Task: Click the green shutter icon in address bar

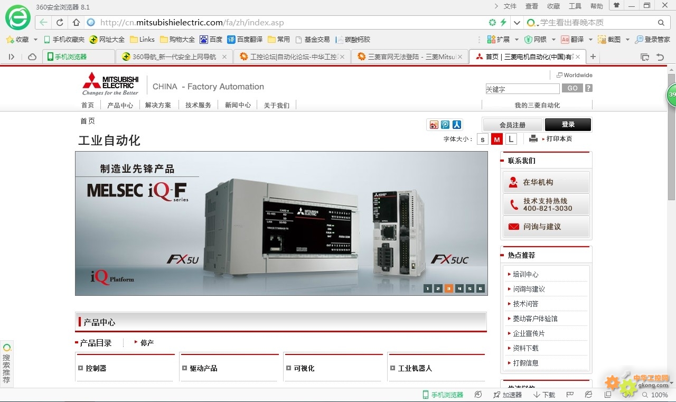Action: pyautogui.click(x=492, y=23)
